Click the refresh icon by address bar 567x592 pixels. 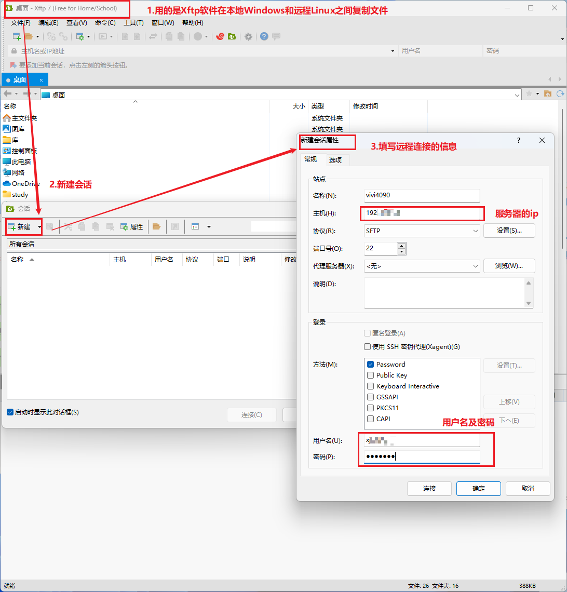pyautogui.click(x=560, y=93)
